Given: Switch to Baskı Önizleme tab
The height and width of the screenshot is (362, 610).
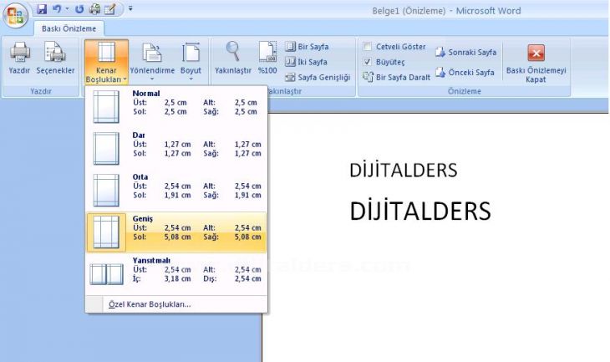Looking at the screenshot, I should coord(69,28).
